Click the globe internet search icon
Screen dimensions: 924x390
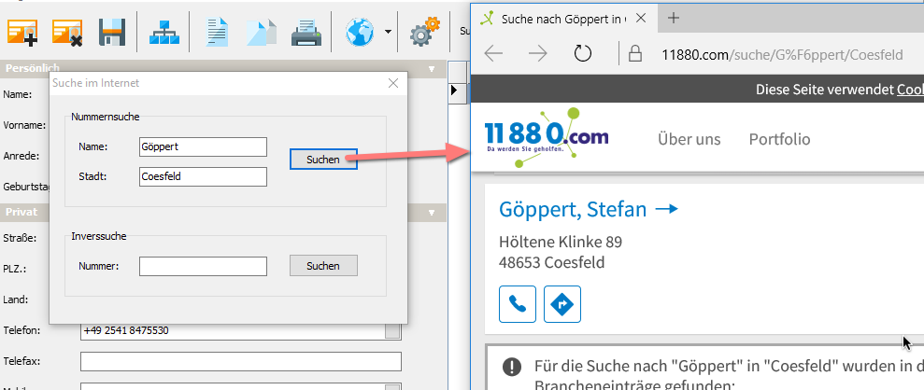360,33
